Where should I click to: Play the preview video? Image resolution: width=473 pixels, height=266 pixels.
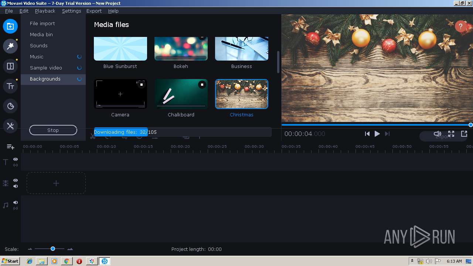point(377,134)
